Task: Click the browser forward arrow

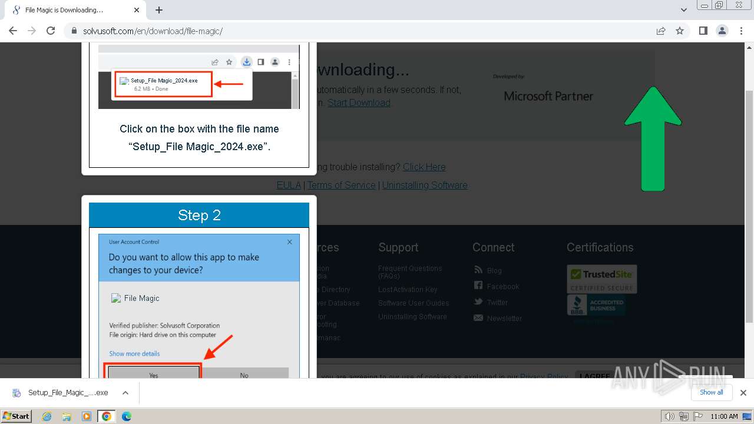Action: (x=32, y=31)
